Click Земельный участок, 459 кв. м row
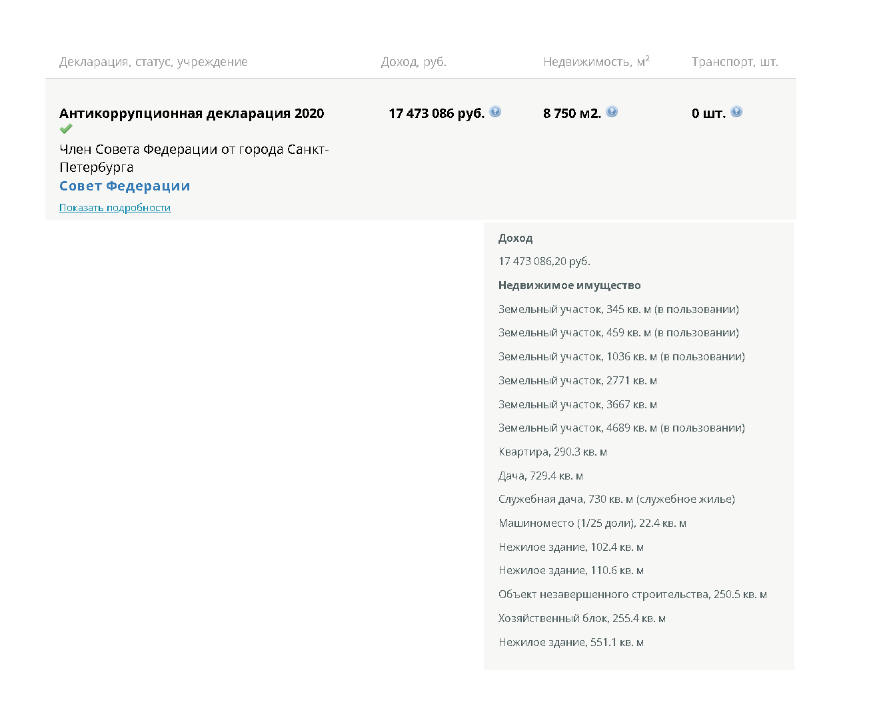 pos(618,332)
